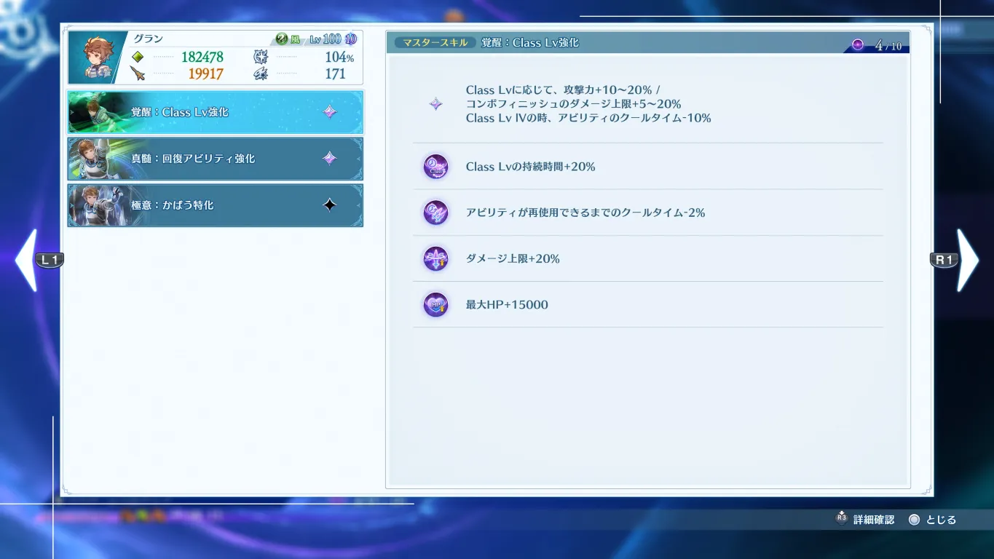The height and width of the screenshot is (559, 994).
Task: Click the 詳細確認 R3 prompt
Action: [x=865, y=520]
